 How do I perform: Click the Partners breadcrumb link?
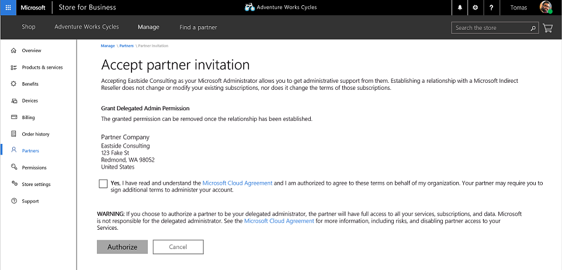pos(126,45)
